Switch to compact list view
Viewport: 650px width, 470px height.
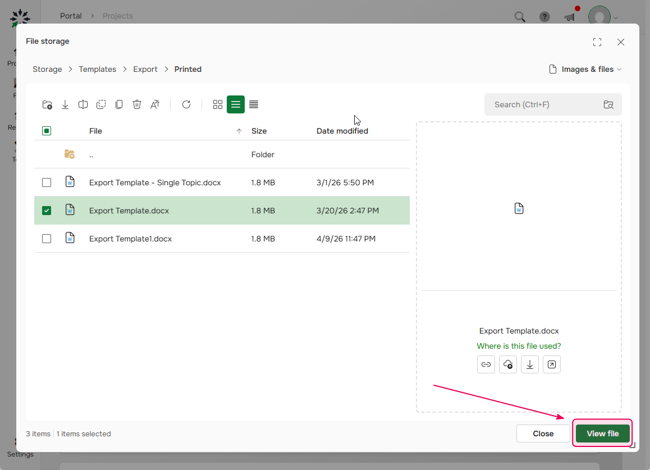point(254,104)
